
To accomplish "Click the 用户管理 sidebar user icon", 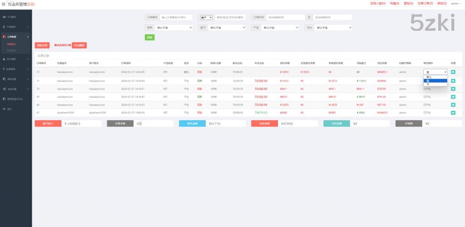I will (5, 59).
